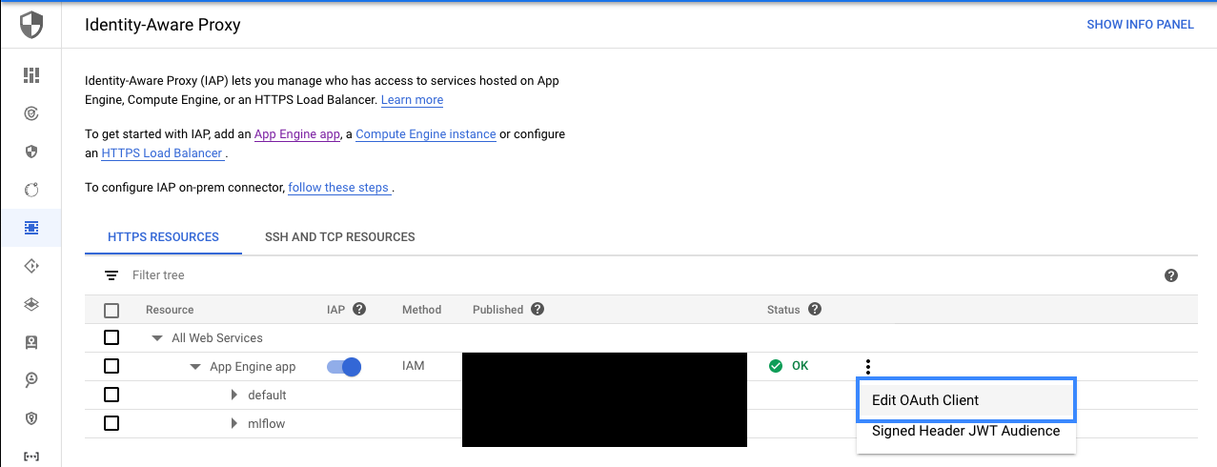Open the stacked layers icon in sidebar
The image size is (1217, 467).
click(x=31, y=304)
